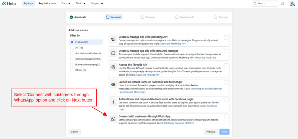Click the Cancel button
The image size is (298, 139).
(x=75, y=132)
